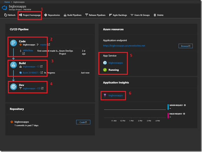This screenshot has height=152, width=202.
Task: Click the pink FAILED REQUEST legend bar
Action: 168,116
